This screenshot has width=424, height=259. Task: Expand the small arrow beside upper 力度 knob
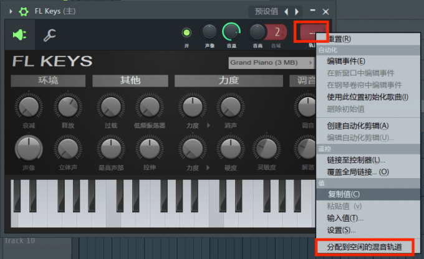click(208, 126)
